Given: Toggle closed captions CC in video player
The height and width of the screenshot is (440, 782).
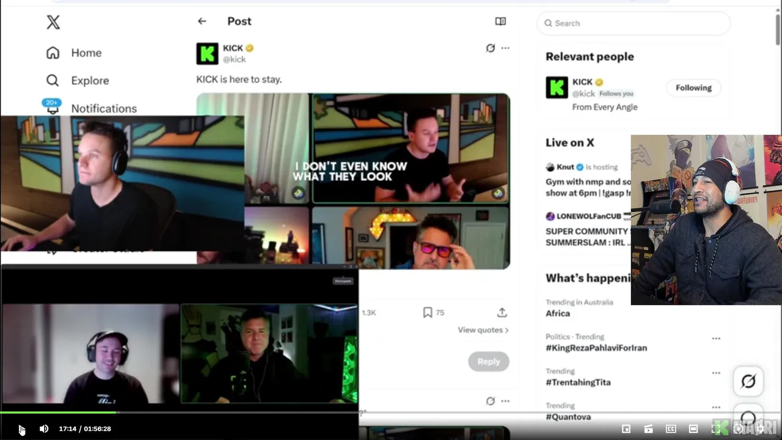Looking at the screenshot, I should pos(671,429).
